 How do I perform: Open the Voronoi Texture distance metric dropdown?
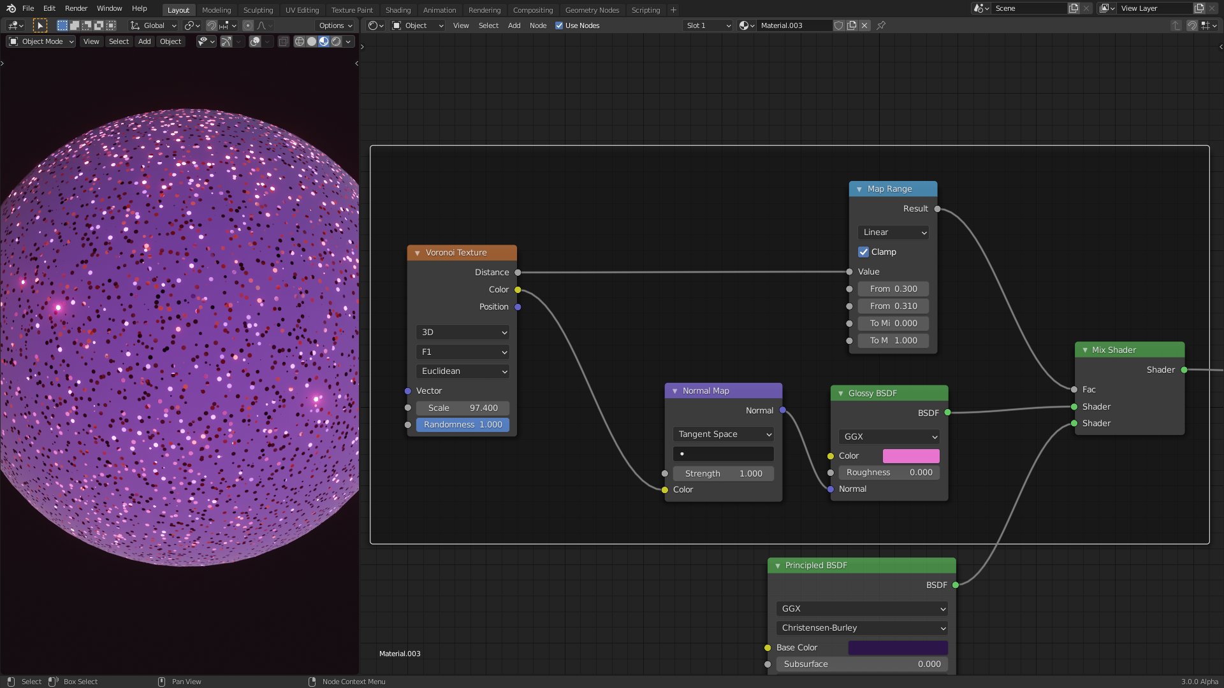[462, 371]
